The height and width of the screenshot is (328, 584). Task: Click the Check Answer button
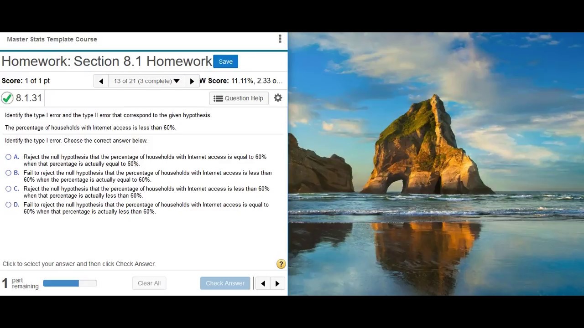[225, 283]
